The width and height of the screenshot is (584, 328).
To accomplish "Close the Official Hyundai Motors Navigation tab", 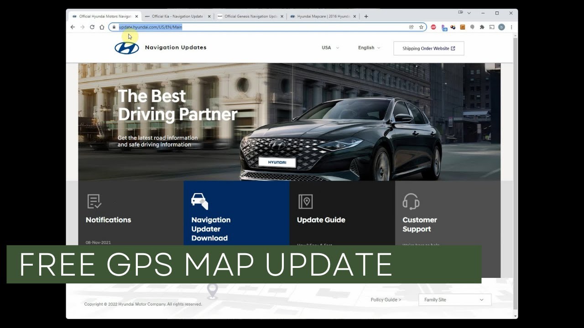I will click(136, 16).
